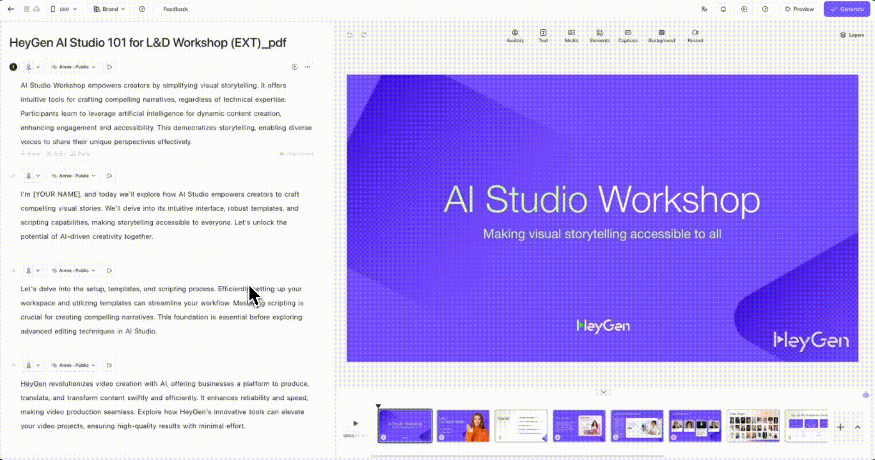Open the scene 1 Annie - Public voice dropdown

[x=74, y=66]
